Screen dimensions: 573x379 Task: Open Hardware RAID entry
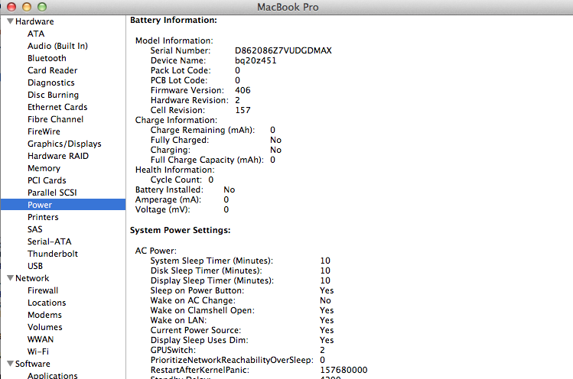[x=57, y=156]
